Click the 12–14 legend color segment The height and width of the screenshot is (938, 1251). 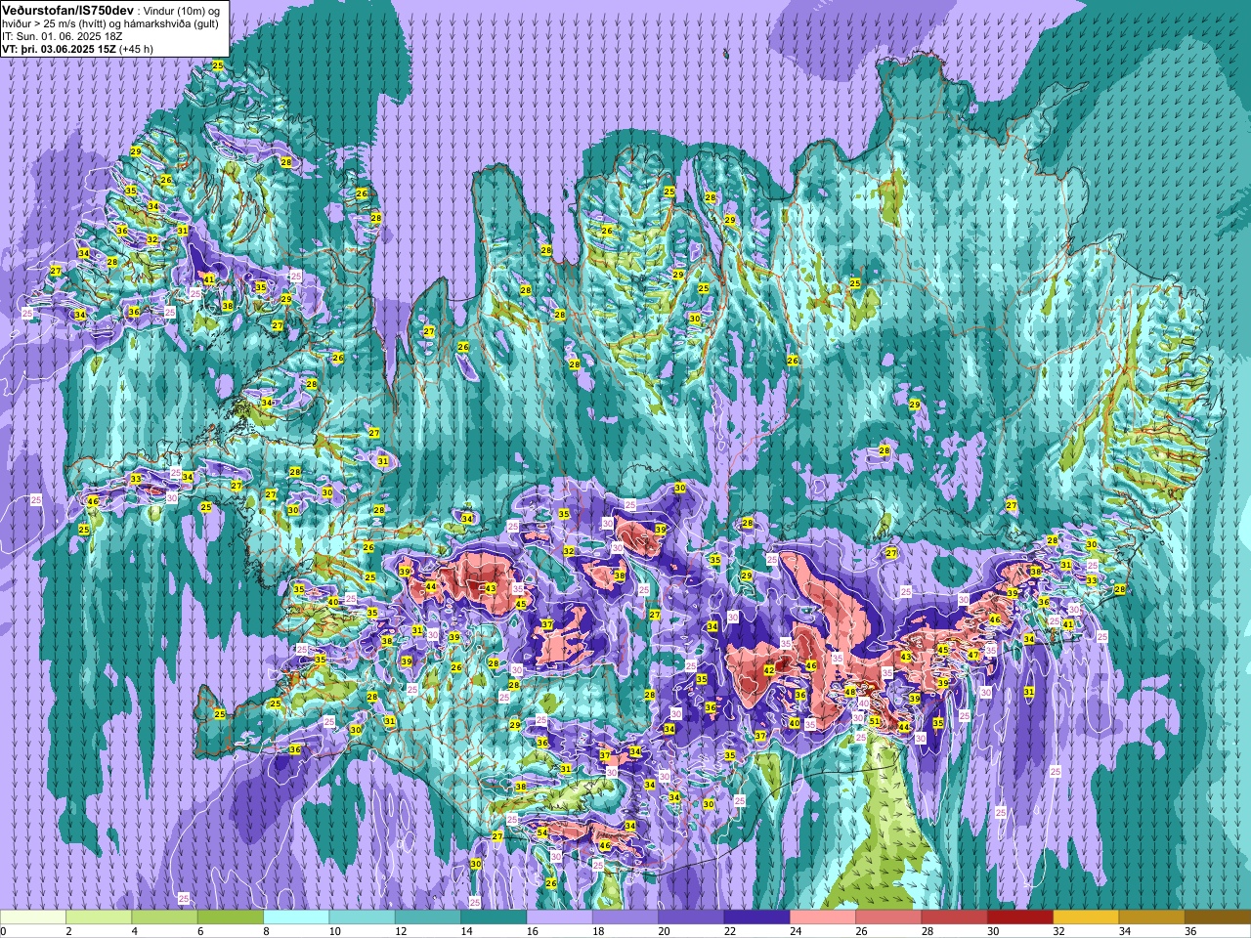tap(427, 917)
